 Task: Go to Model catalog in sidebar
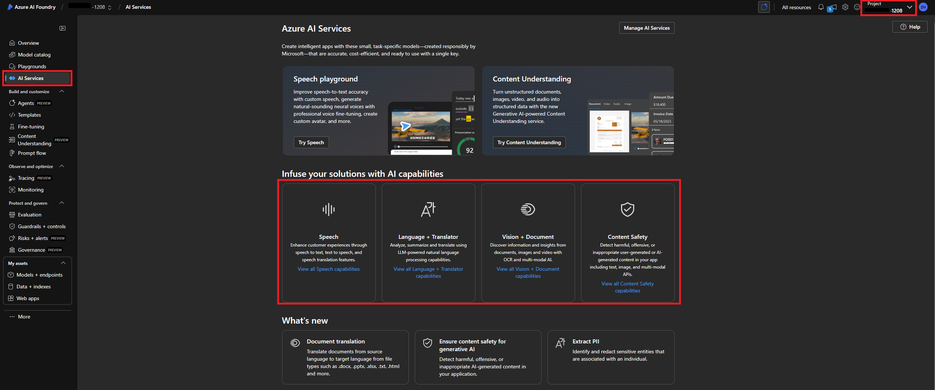click(x=34, y=55)
